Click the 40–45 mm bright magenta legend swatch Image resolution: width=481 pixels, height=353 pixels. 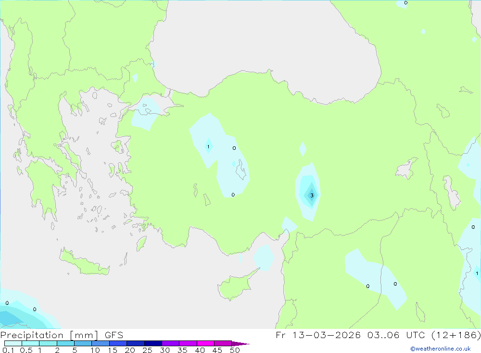(205, 343)
